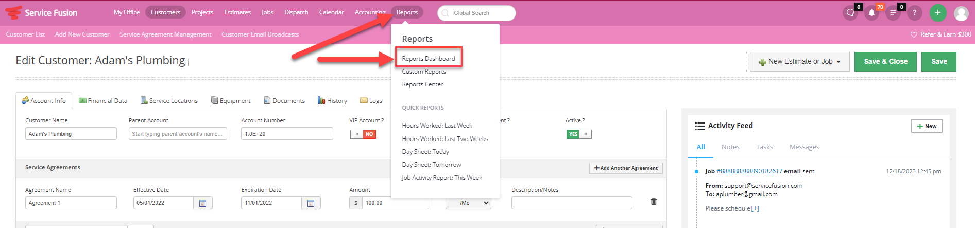This screenshot has height=228, width=975.
Task: Show Messages in Activity Feed
Action: (x=804, y=147)
